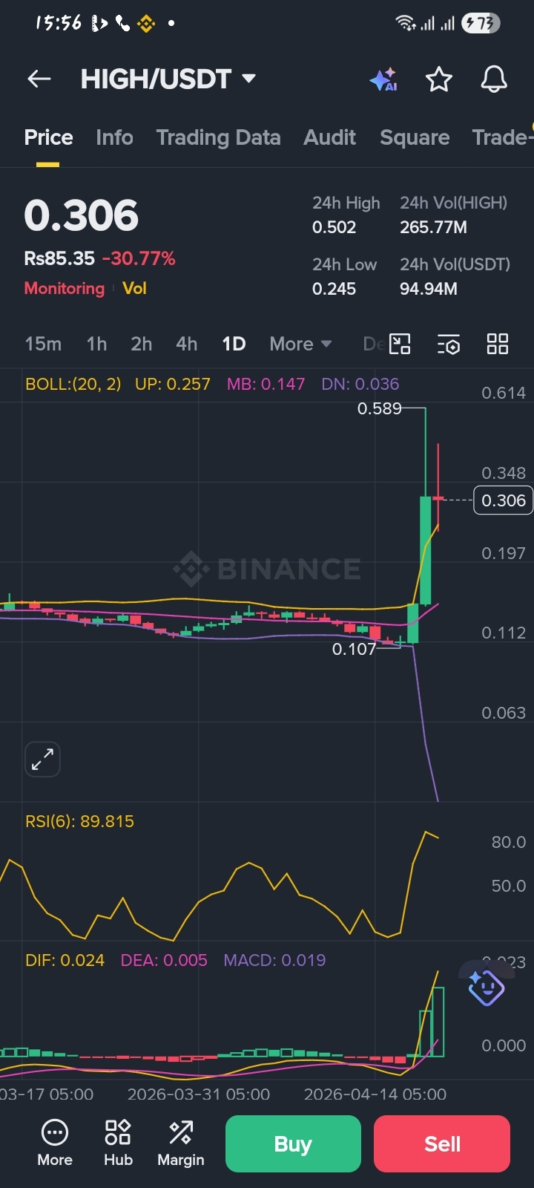Tap 24h Low value 0.245
This screenshot has width=534, height=1188.
[x=334, y=289]
